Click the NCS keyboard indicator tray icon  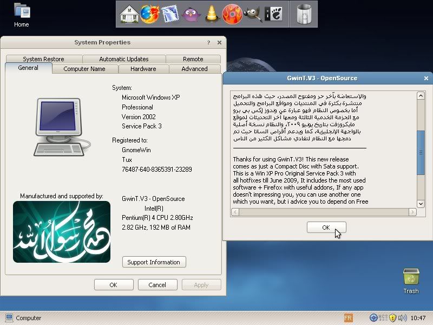click(x=383, y=318)
